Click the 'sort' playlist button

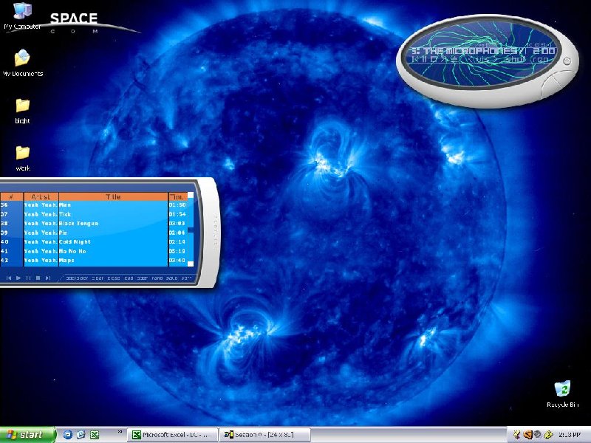point(186,278)
